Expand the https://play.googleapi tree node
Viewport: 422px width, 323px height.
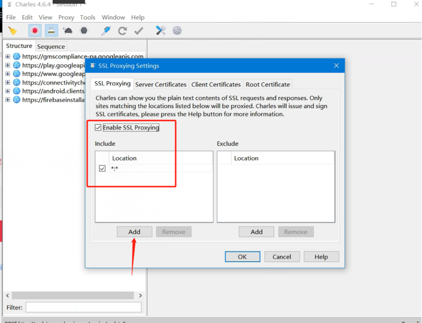point(7,65)
